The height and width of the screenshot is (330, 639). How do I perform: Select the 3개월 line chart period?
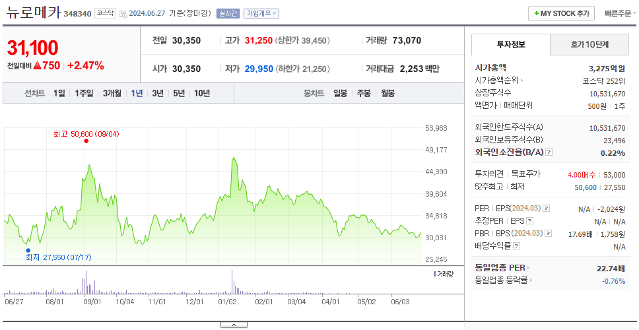112,93
